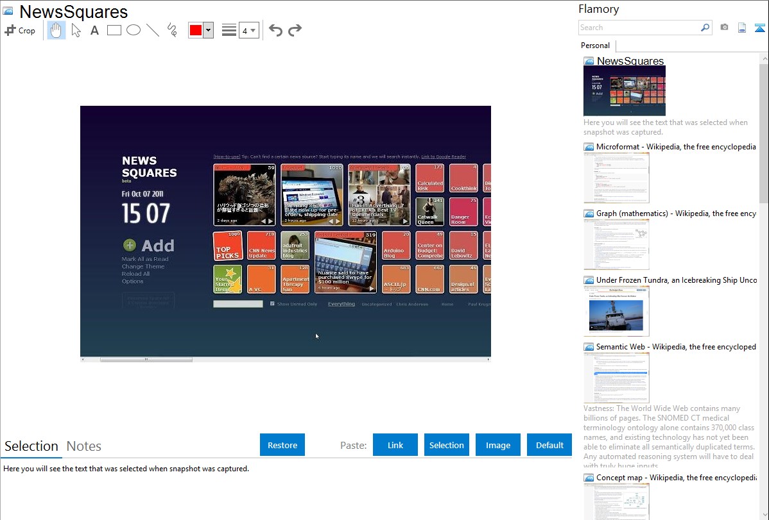The width and height of the screenshot is (769, 520).
Task: Open the Semantic Web snapshot thumbnail
Action: [616, 378]
